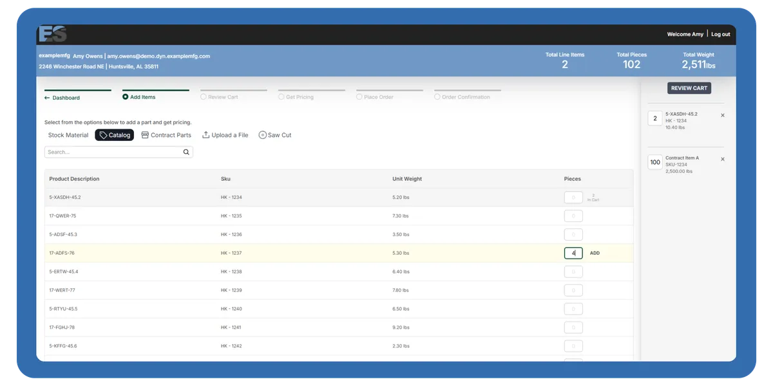The width and height of the screenshot is (773, 386).
Task: Click product 5-RTYU-45.5
Action: (63, 309)
